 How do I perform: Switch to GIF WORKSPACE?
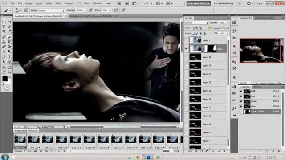pyautogui.click(x=224, y=4)
